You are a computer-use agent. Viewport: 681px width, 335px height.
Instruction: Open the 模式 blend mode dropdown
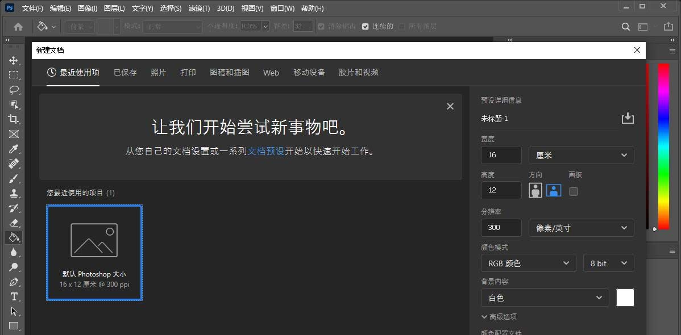pyautogui.click(x=172, y=27)
